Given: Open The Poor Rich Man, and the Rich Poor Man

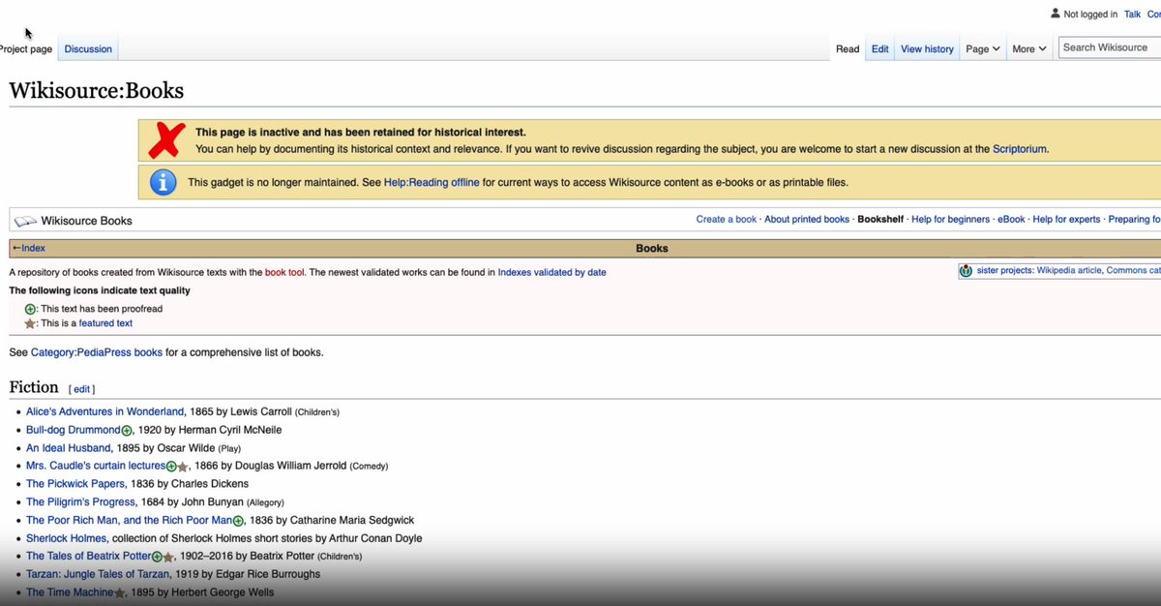Looking at the screenshot, I should pyautogui.click(x=130, y=521).
